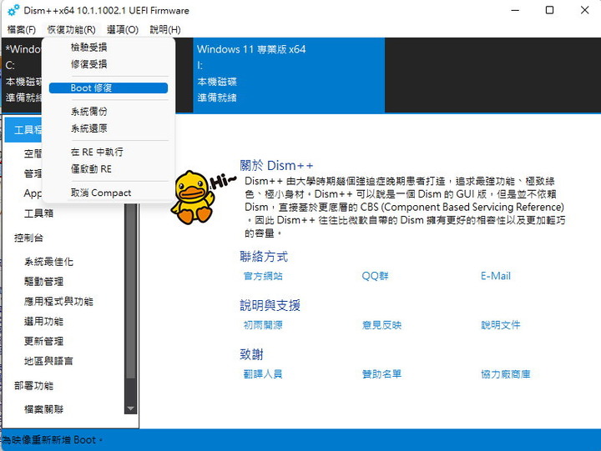601x451 pixels.
Task: Click the sidebar vertical scrollbar thumb
Action: tap(131, 291)
